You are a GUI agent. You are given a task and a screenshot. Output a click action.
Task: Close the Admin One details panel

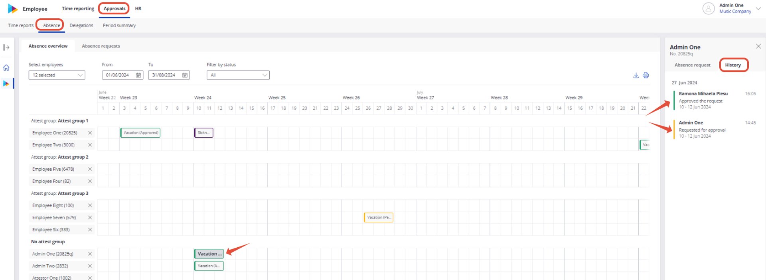[x=758, y=46]
